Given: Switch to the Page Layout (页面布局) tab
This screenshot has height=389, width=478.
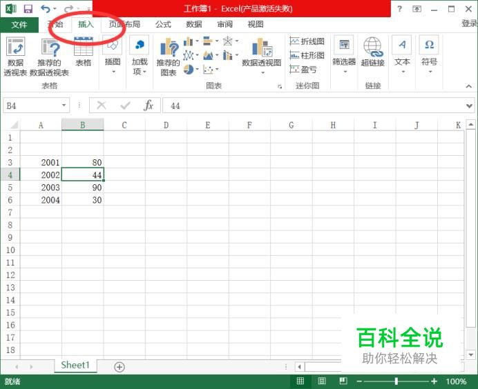Looking at the screenshot, I should click(x=124, y=24).
